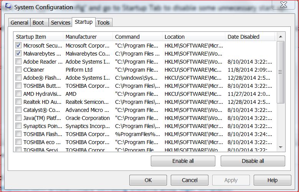Screen dimensions: 299x192
Task: Tick the CCleaner startup checkbox
Action: click(x=18, y=69)
